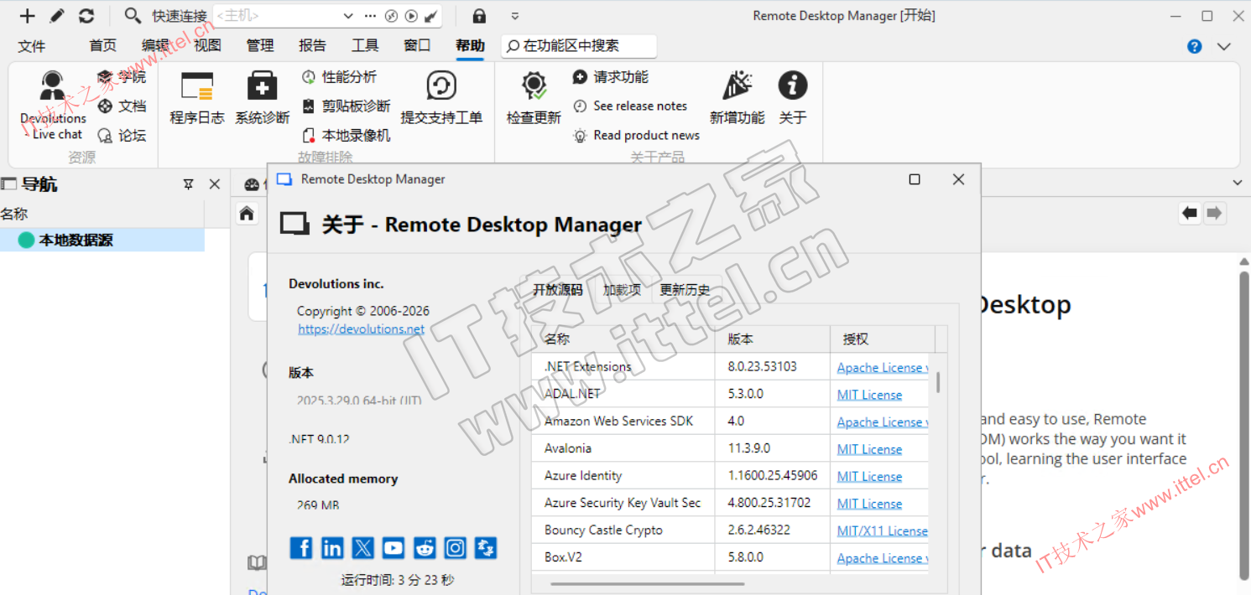
Task: Click the 关于 about info icon
Action: pyautogui.click(x=792, y=97)
